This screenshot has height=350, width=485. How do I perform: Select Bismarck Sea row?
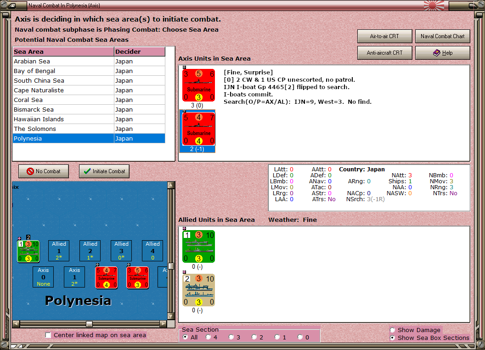pos(89,109)
